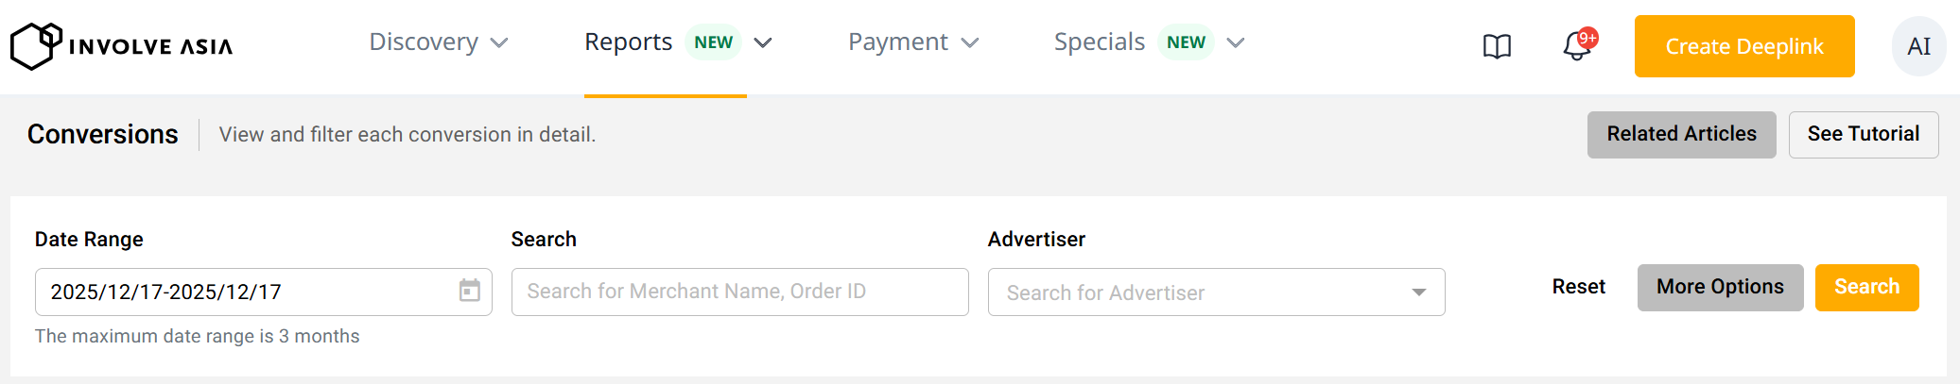The height and width of the screenshot is (384, 1960).
Task: Show More Options filters
Action: 1720,287
